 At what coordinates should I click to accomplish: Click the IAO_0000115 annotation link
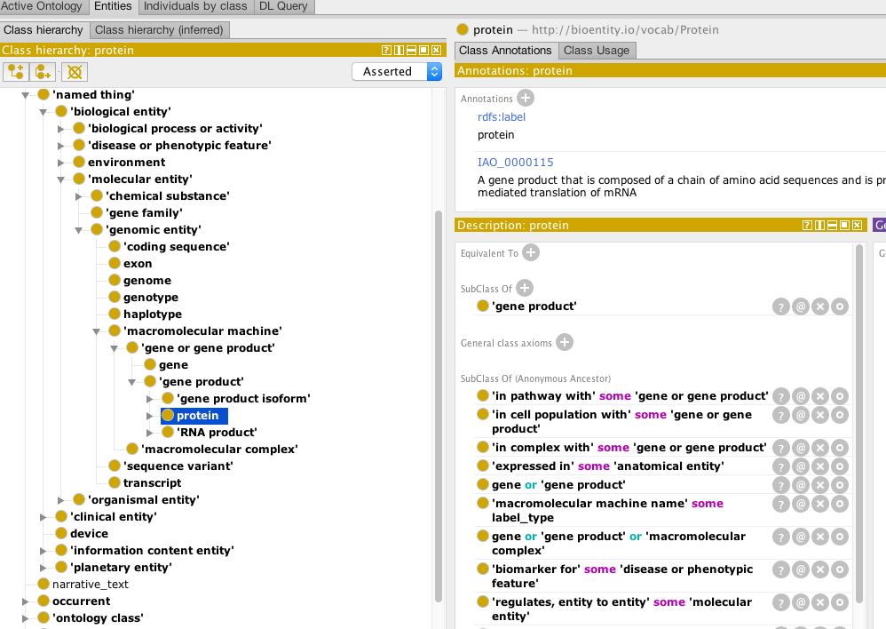[515, 163]
